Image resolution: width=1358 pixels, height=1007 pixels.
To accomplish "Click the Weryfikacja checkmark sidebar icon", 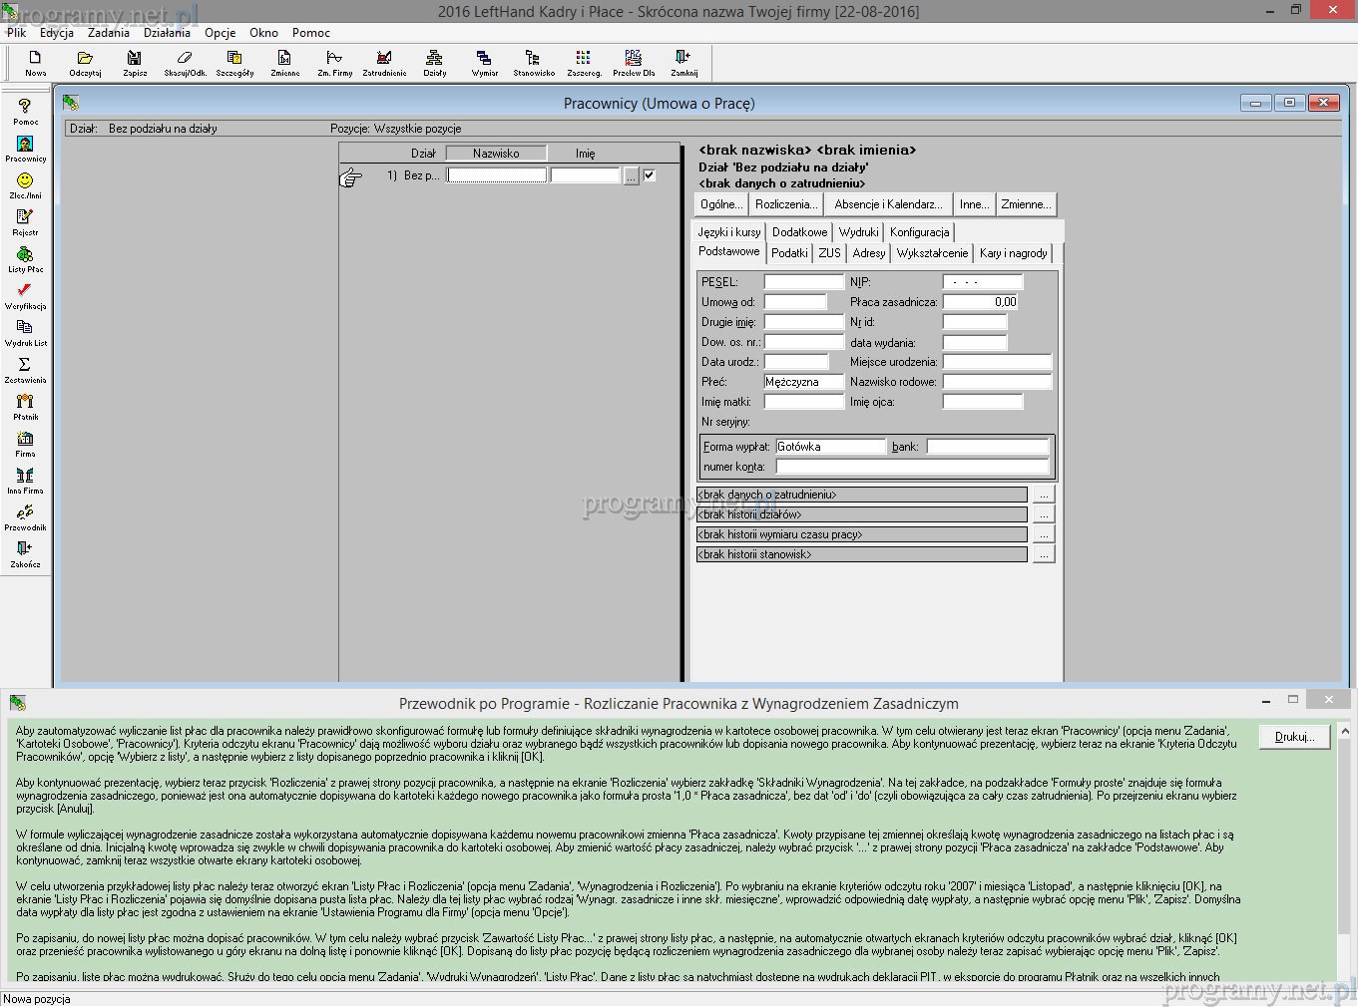I will (x=25, y=296).
